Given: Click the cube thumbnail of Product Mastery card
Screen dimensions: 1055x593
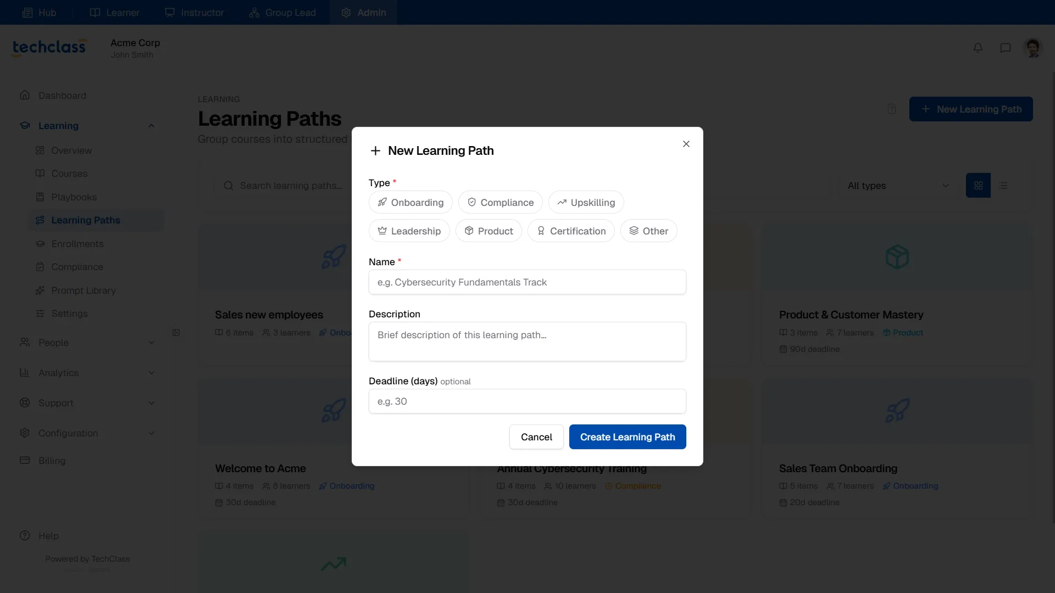Looking at the screenshot, I should point(897,257).
